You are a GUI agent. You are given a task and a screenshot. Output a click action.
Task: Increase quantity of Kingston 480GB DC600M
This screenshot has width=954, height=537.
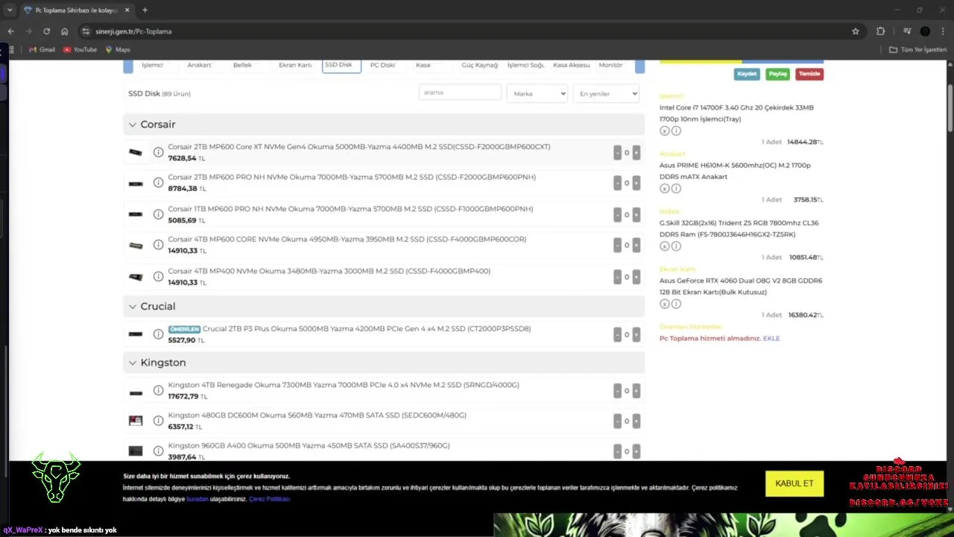tap(636, 421)
